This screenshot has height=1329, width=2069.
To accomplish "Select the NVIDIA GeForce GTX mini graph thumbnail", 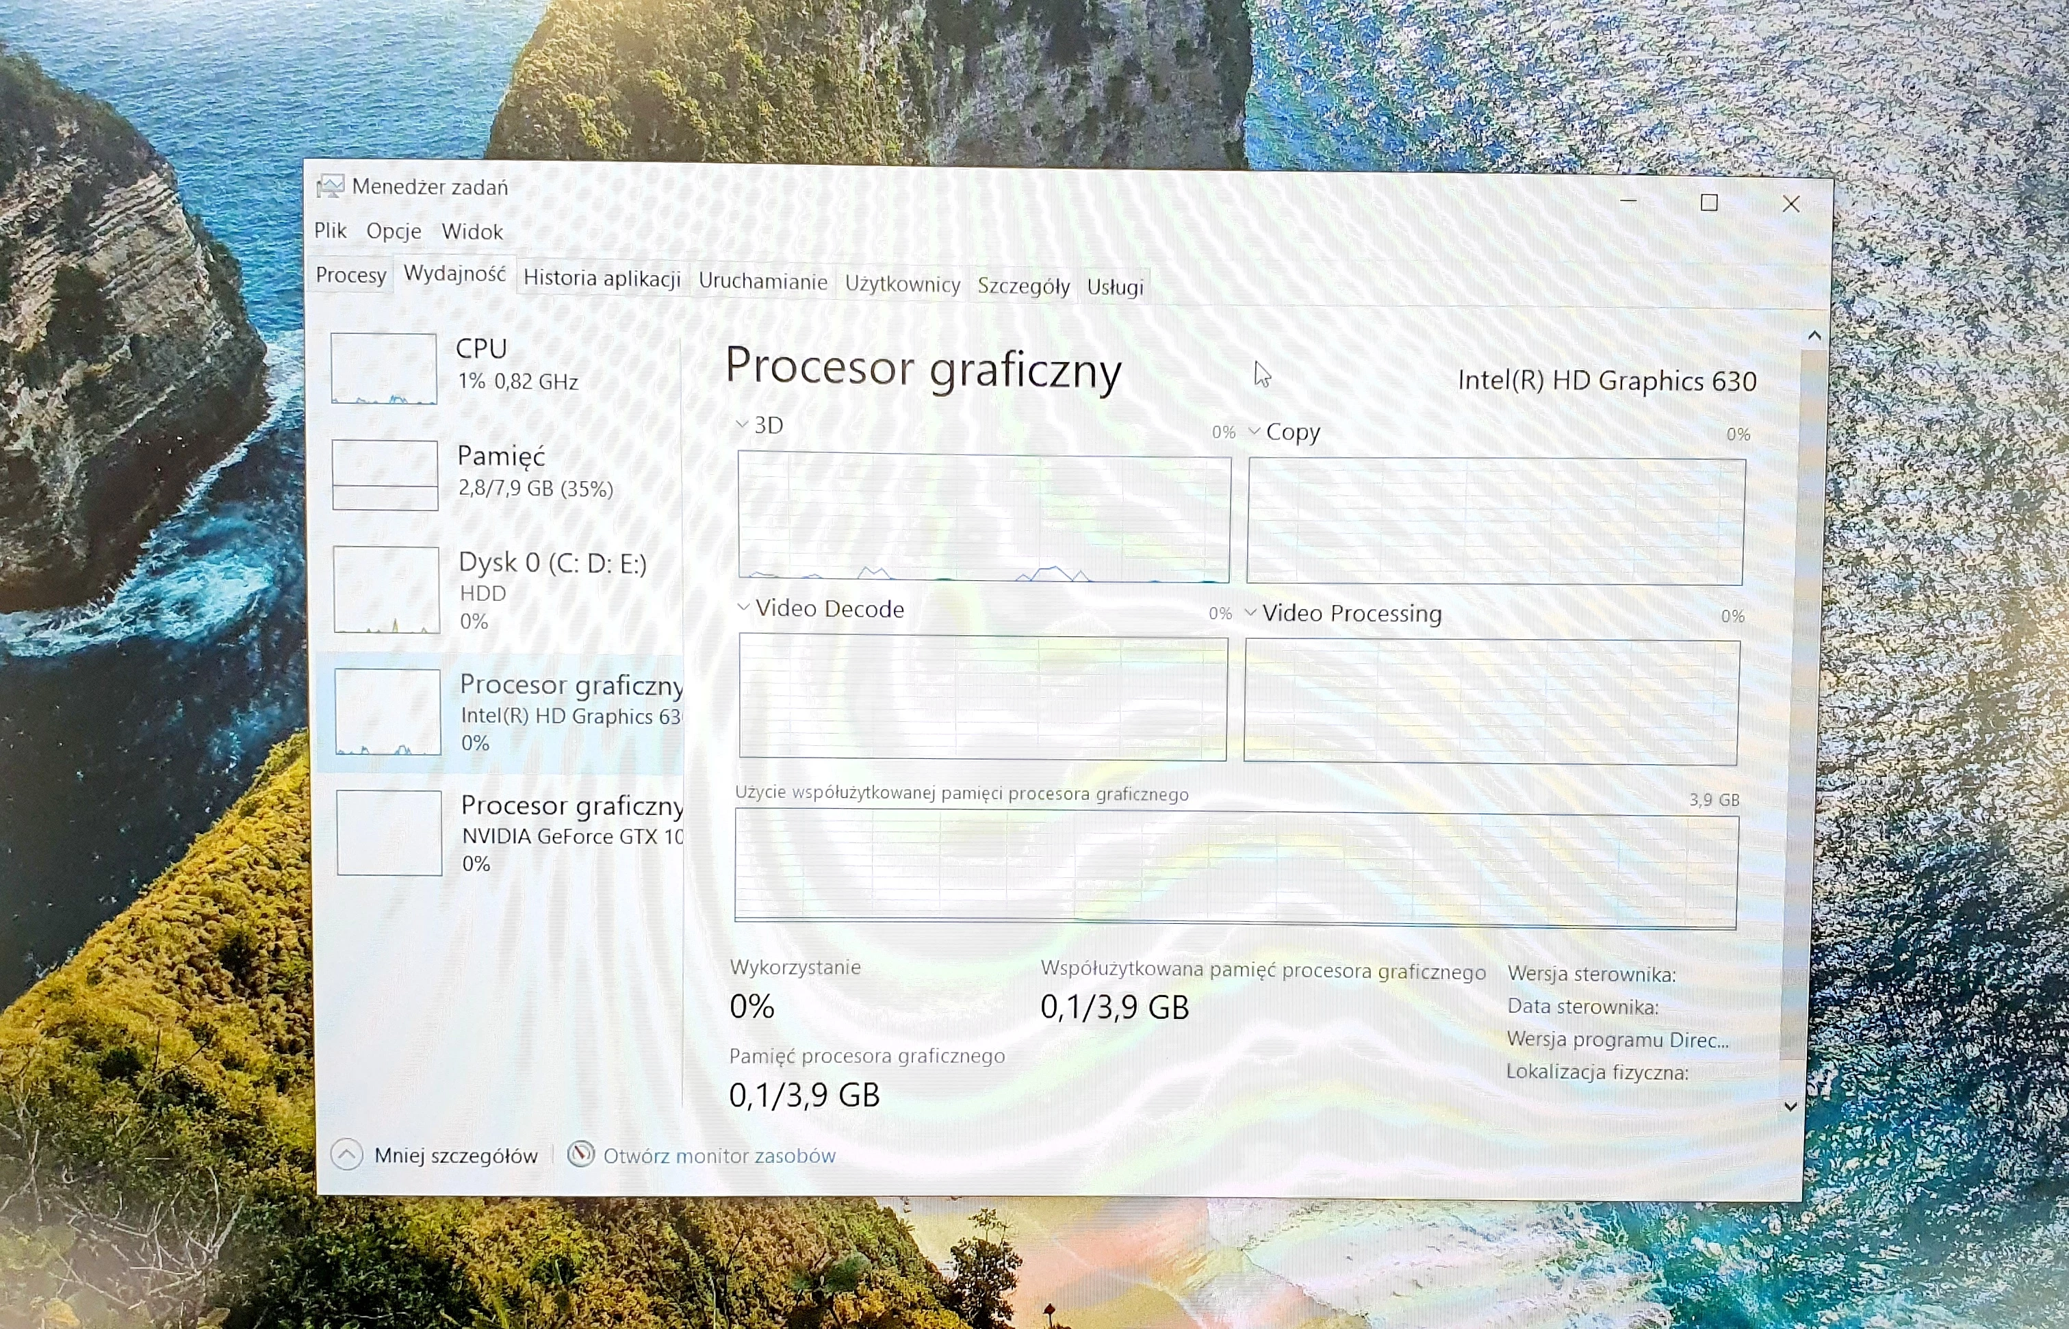I will click(x=389, y=833).
